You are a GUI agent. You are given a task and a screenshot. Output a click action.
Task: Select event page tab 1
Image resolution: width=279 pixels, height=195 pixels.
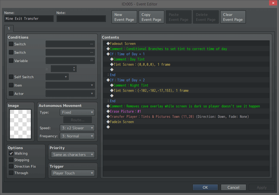click(9, 28)
